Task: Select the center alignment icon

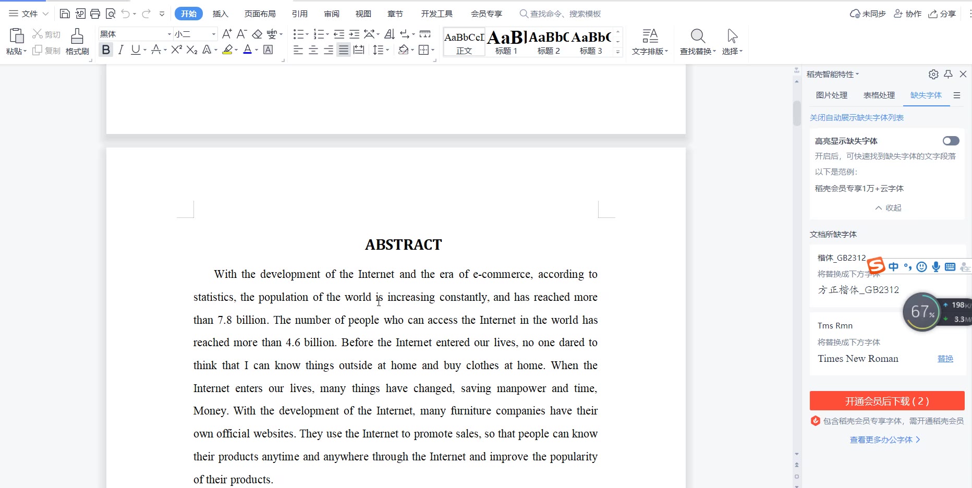Action: [313, 50]
